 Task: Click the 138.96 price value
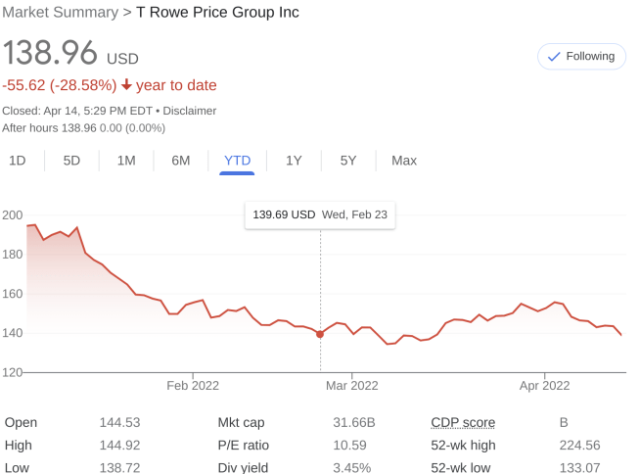pyautogui.click(x=50, y=53)
